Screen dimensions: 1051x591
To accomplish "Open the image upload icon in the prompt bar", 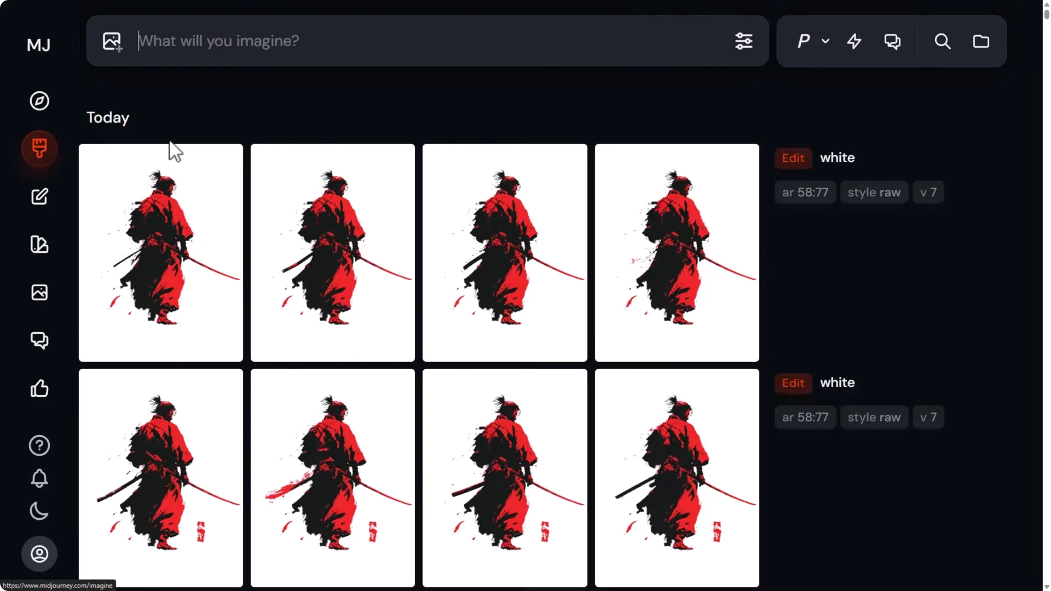I will point(112,41).
